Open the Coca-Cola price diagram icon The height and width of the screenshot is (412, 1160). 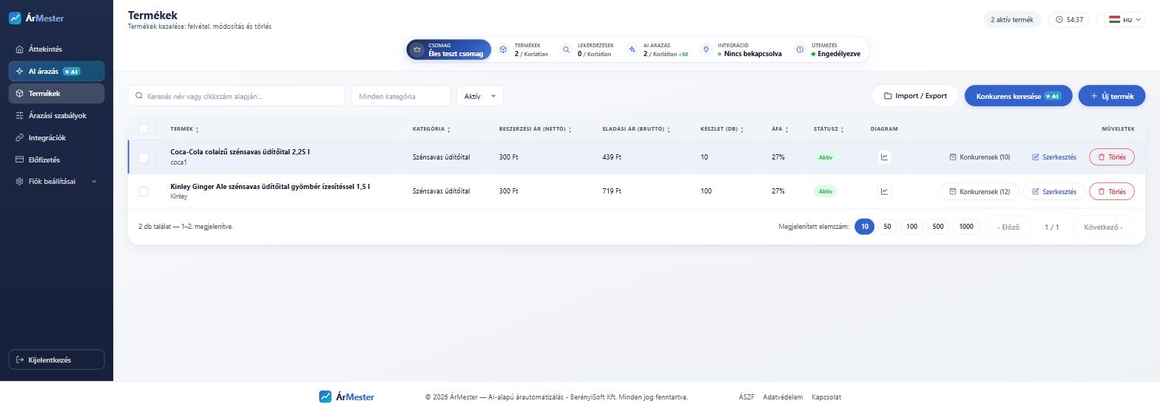884,157
